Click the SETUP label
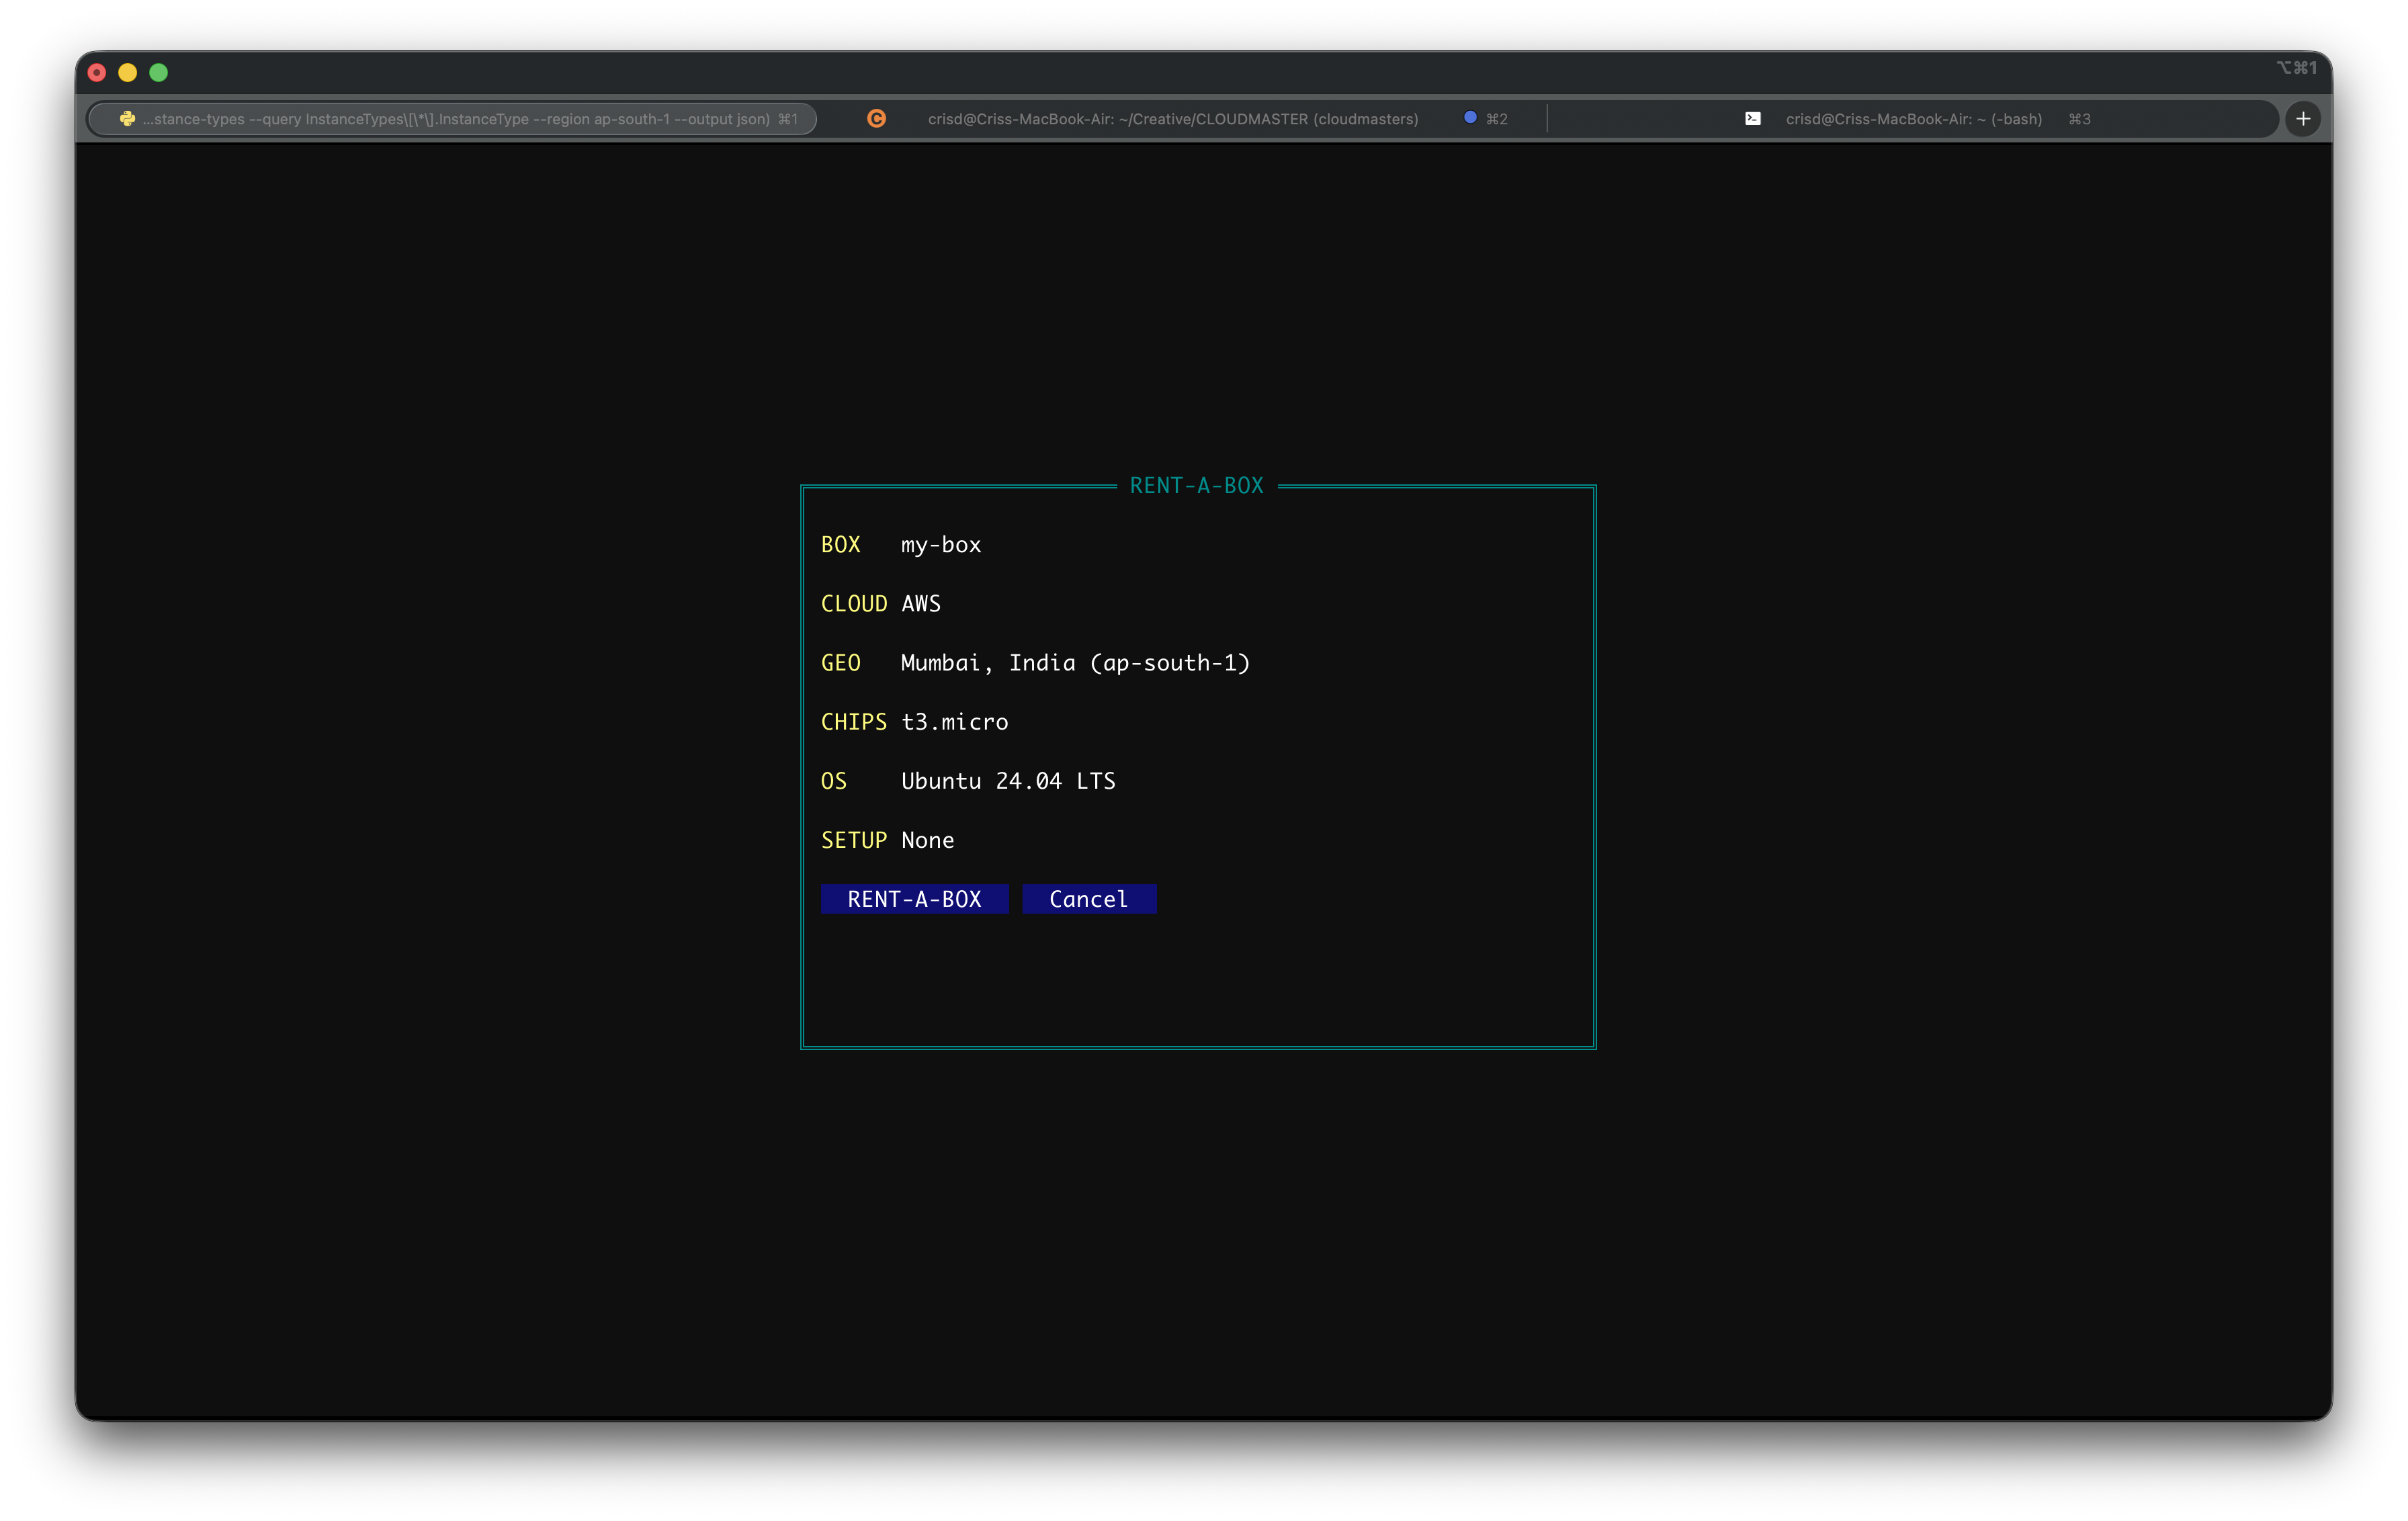This screenshot has height=1521, width=2408. coord(853,840)
